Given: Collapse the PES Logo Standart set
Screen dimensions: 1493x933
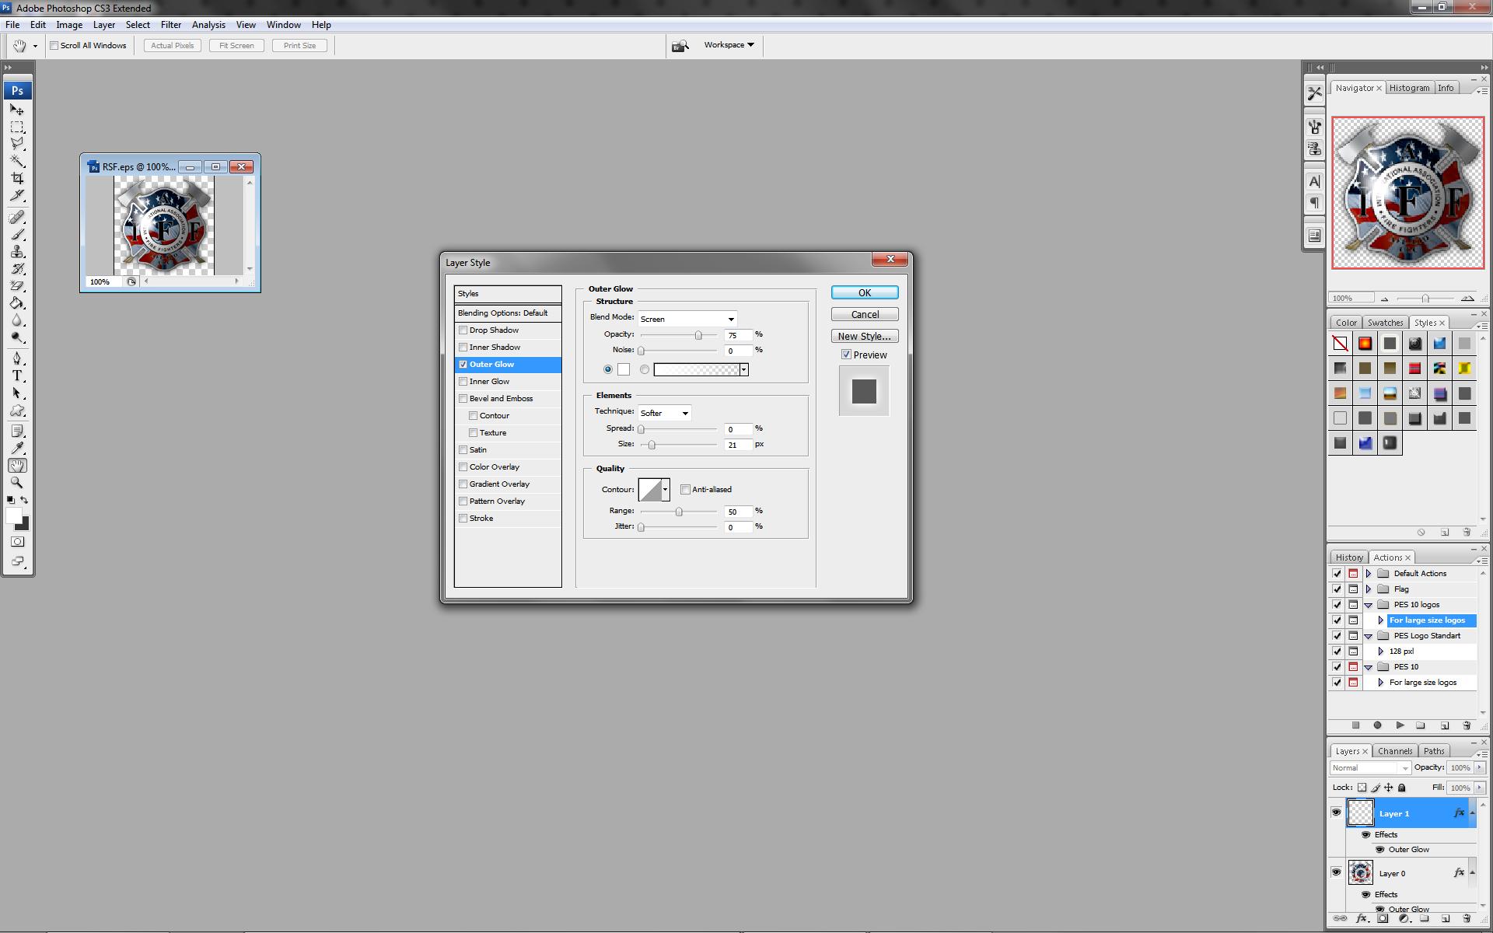Looking at the screenshot, I should [x=1369, y=636].
